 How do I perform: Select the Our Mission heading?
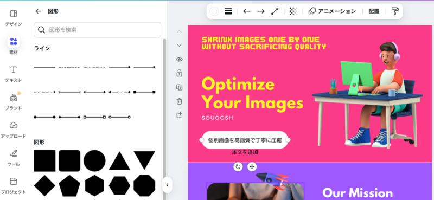coord(358,193)
